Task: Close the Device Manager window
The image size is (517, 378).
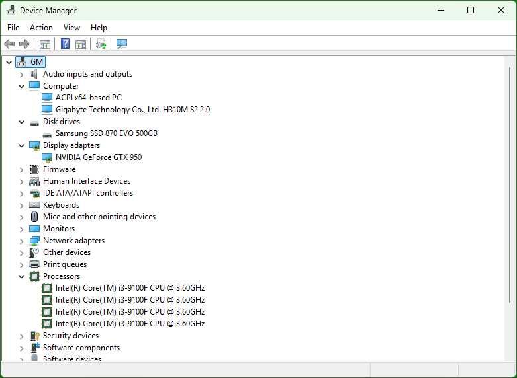Action: (501, 10)
